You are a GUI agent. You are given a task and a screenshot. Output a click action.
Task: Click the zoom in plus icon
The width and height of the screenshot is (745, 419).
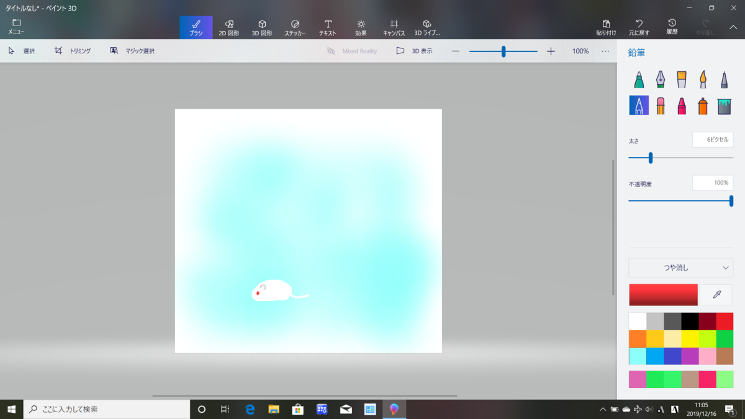point(551,51)
